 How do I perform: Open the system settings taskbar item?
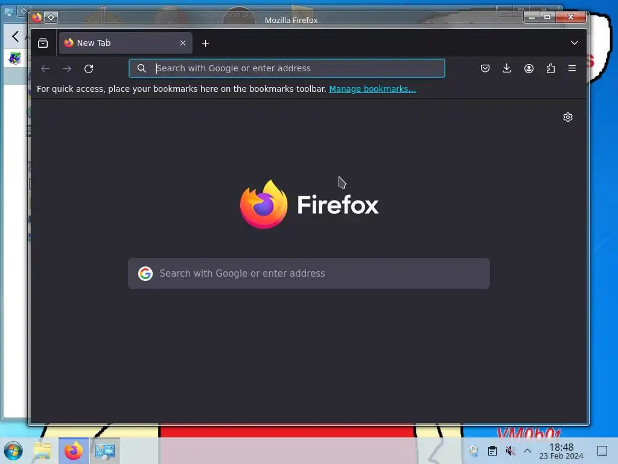(105, 451)
